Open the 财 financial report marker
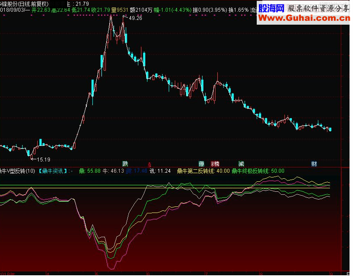The height and width of the screenshot is (277, 353). (x=314, y=164)
